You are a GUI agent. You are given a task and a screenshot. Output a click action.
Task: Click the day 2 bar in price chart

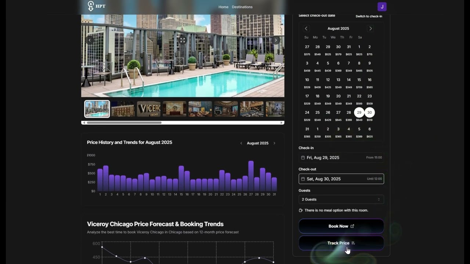tap(106, 179)
